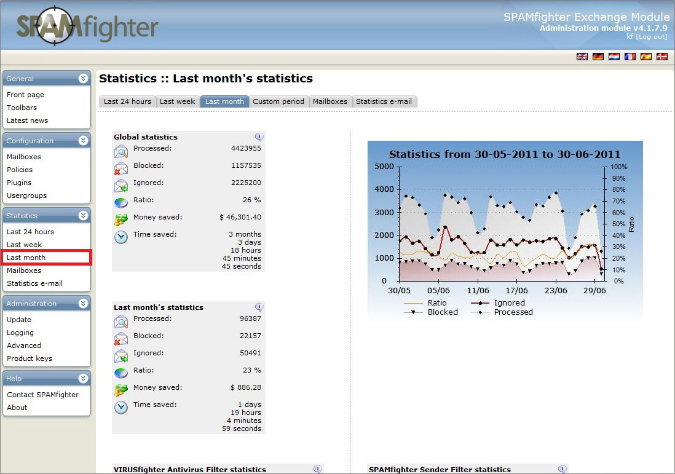Screen dimensions: 675x474
Task: Open Latest news in sidebar
Action: tap(28, 120)
